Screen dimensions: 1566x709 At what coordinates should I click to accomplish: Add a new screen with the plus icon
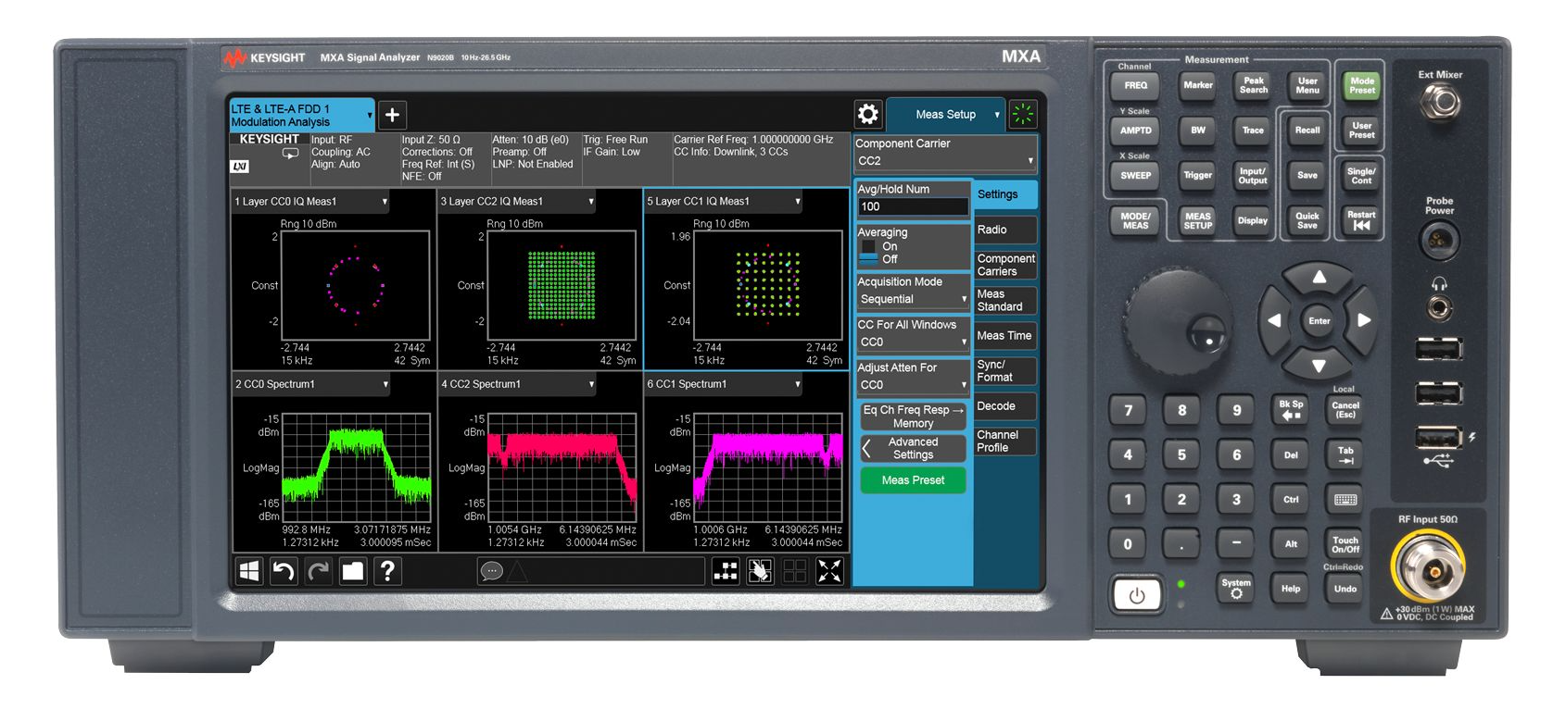click(x=392, y=115)
